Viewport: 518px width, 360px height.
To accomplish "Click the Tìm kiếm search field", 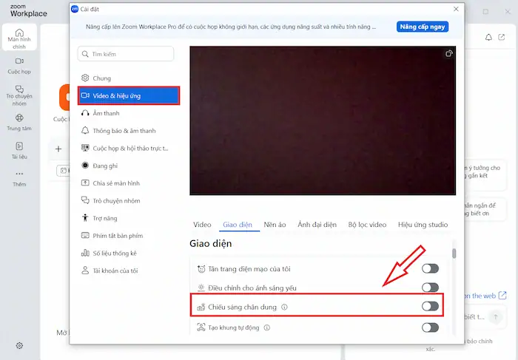I will point(126,54).
